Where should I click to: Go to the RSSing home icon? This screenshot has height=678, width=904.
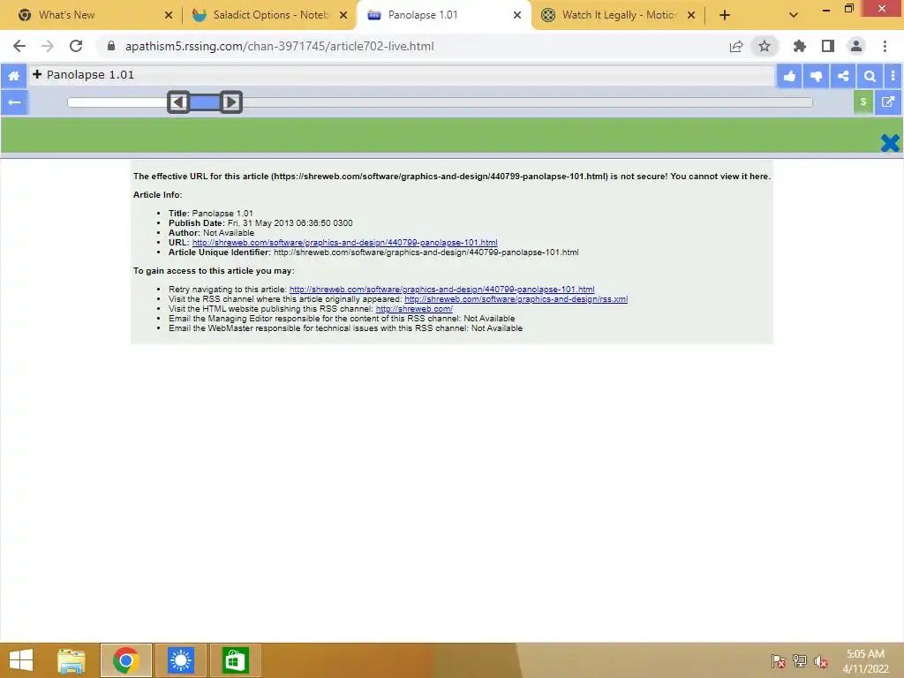pos(14,76)
